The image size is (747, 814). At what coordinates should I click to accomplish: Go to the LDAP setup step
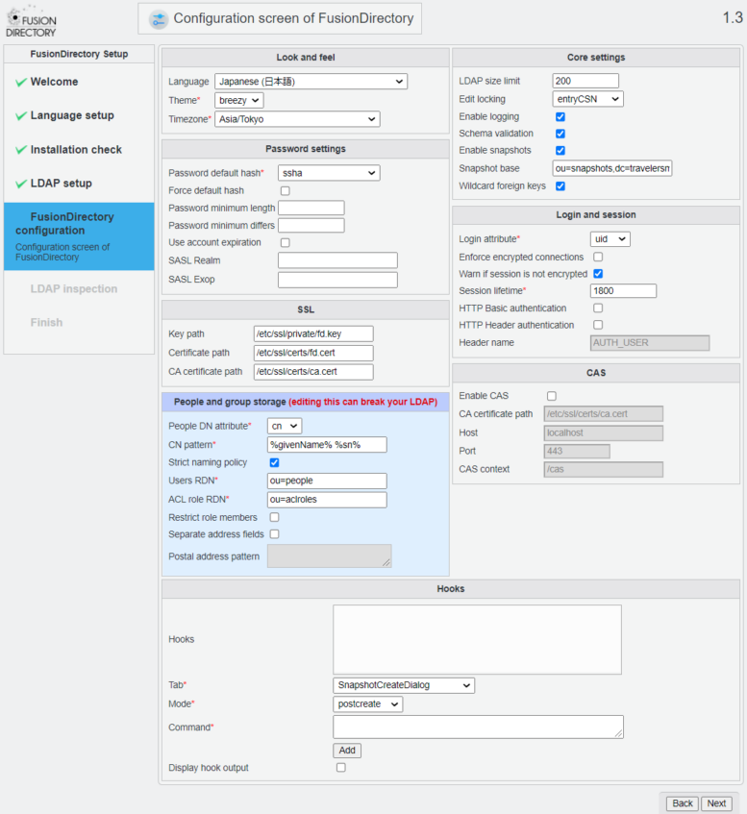point(62,184)
